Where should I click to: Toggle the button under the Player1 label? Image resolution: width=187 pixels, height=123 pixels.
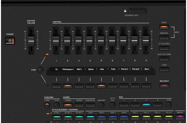124,86
